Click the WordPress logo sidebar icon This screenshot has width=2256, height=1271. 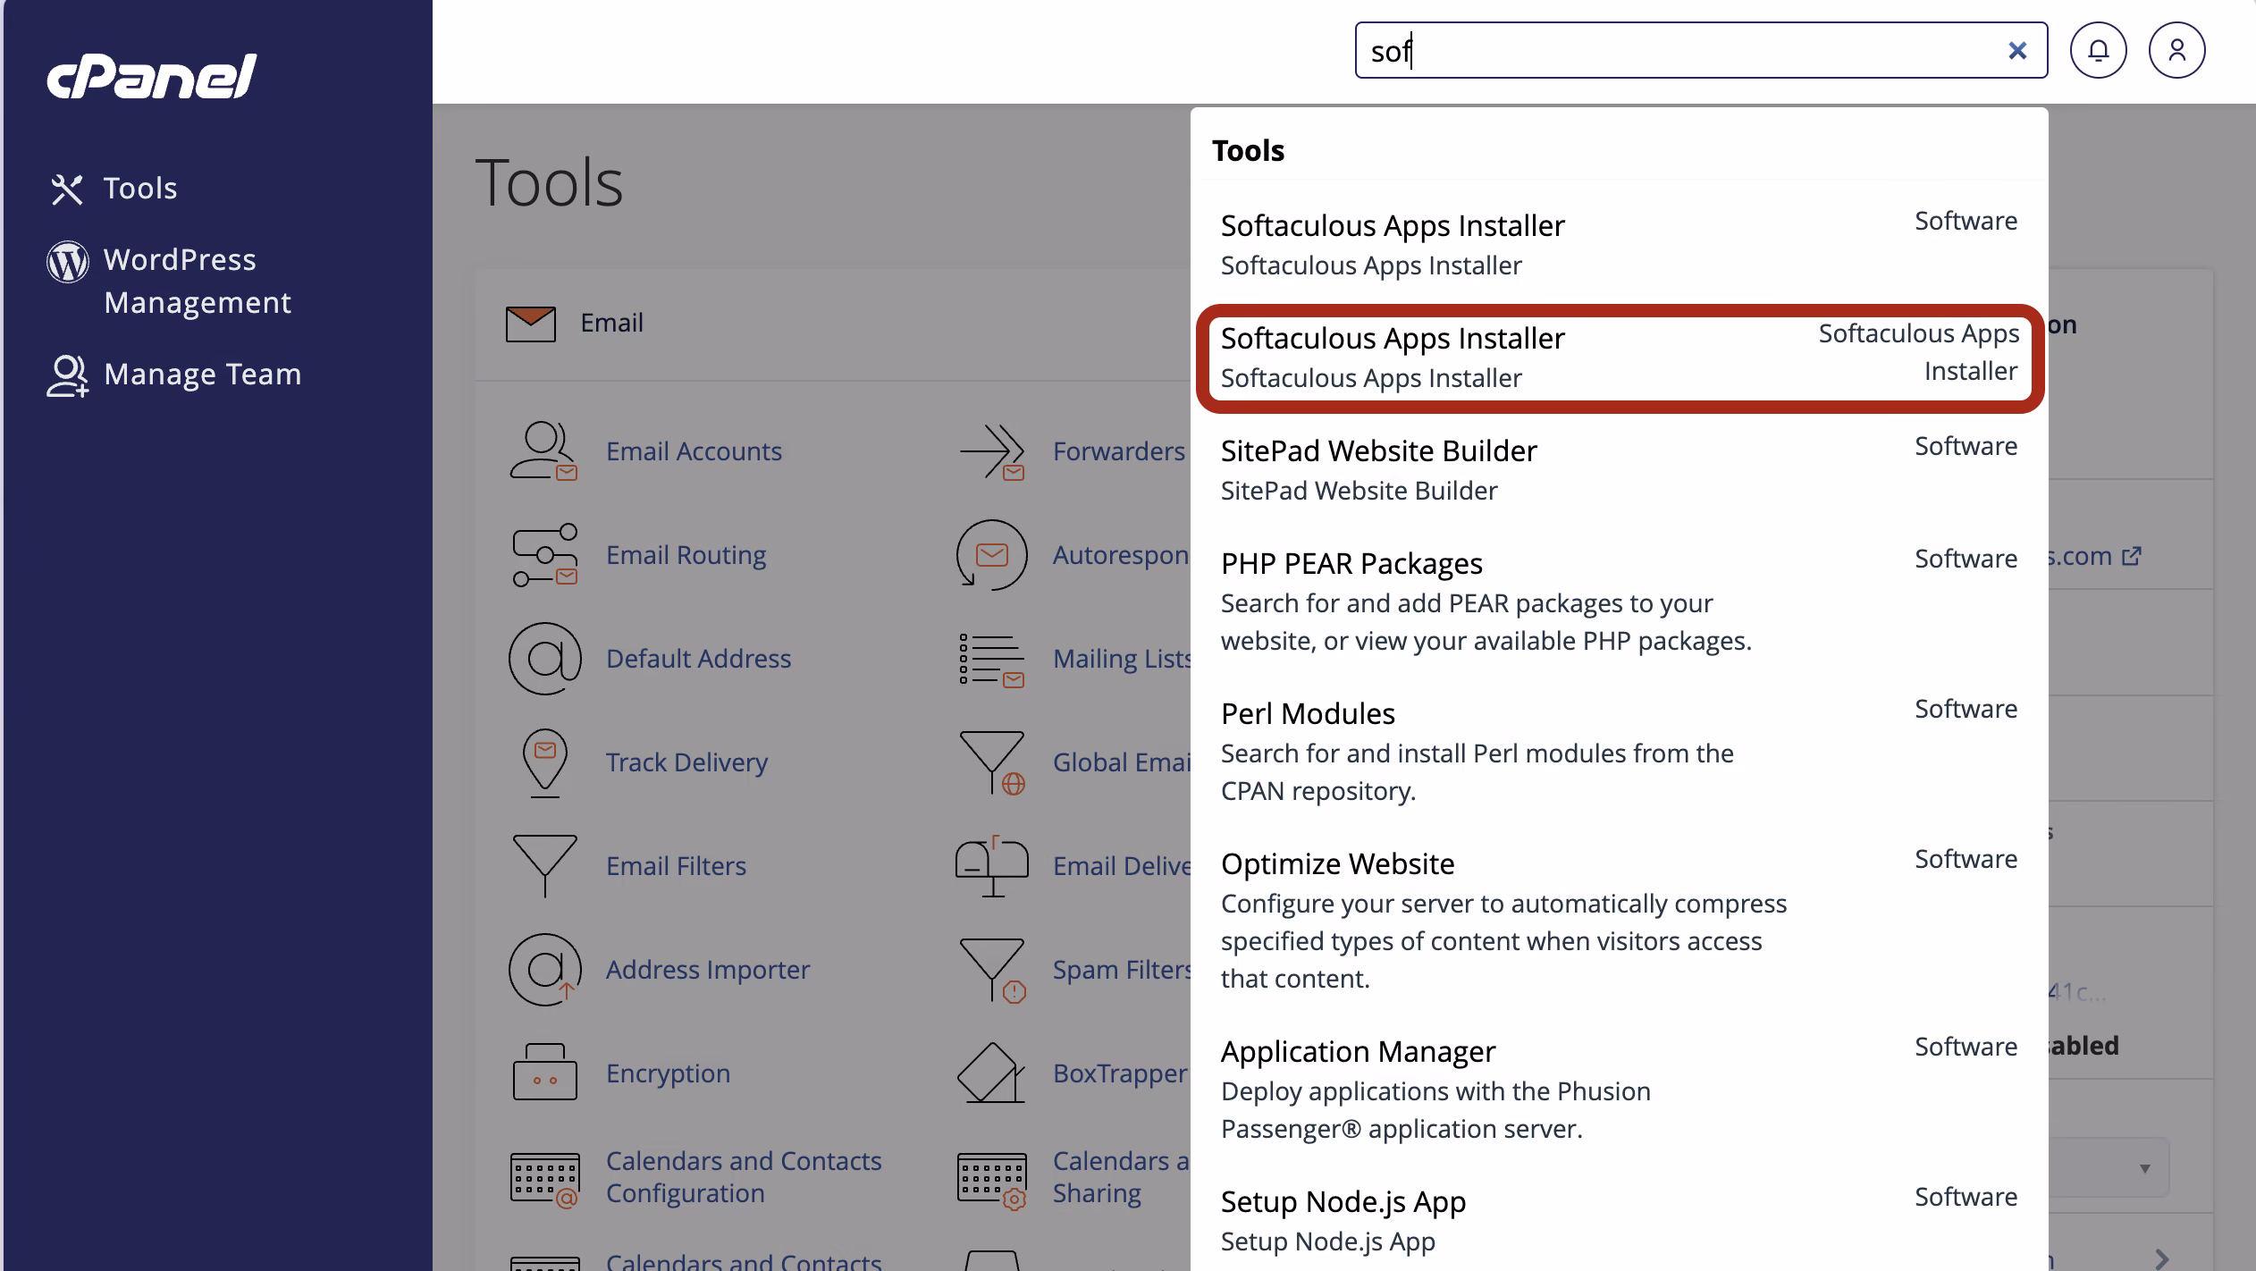pos(68,261)
